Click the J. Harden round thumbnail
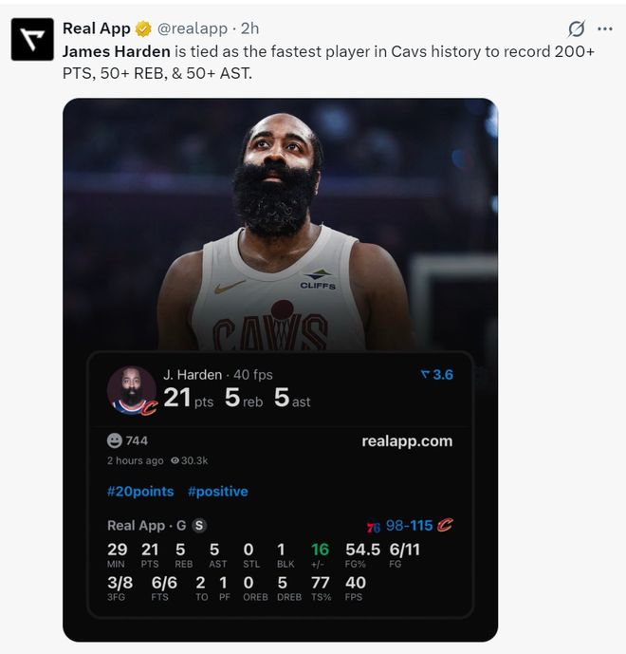The width and height of the screenshot is (626, 654). point(131,390)
